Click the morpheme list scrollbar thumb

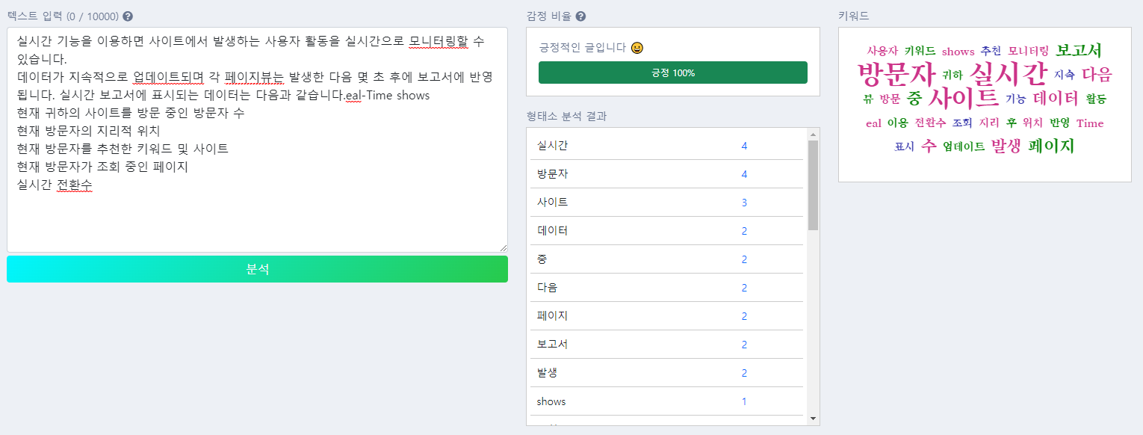[814, 185]
